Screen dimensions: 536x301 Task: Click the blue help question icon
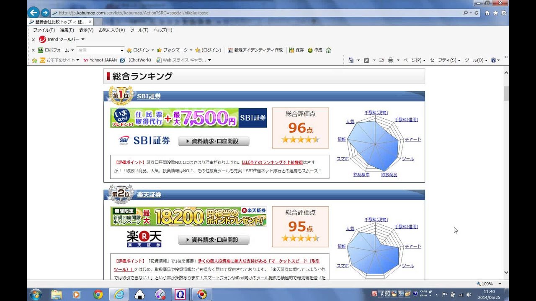tap(493, 60)
